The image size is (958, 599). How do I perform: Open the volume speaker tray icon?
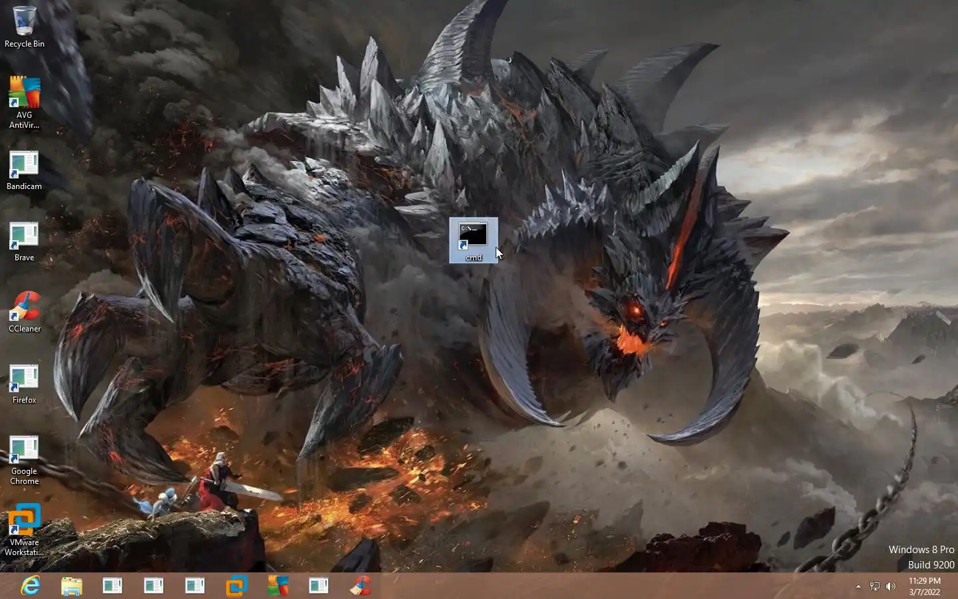pyautogui.click(x=891, y=586)
